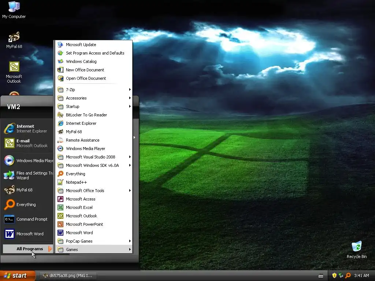Choose New Office Document
Viewport: 375px width, 281px height.
93,70
